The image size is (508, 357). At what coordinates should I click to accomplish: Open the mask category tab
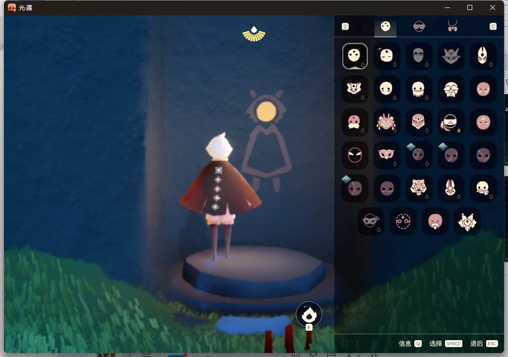[385, 27]
